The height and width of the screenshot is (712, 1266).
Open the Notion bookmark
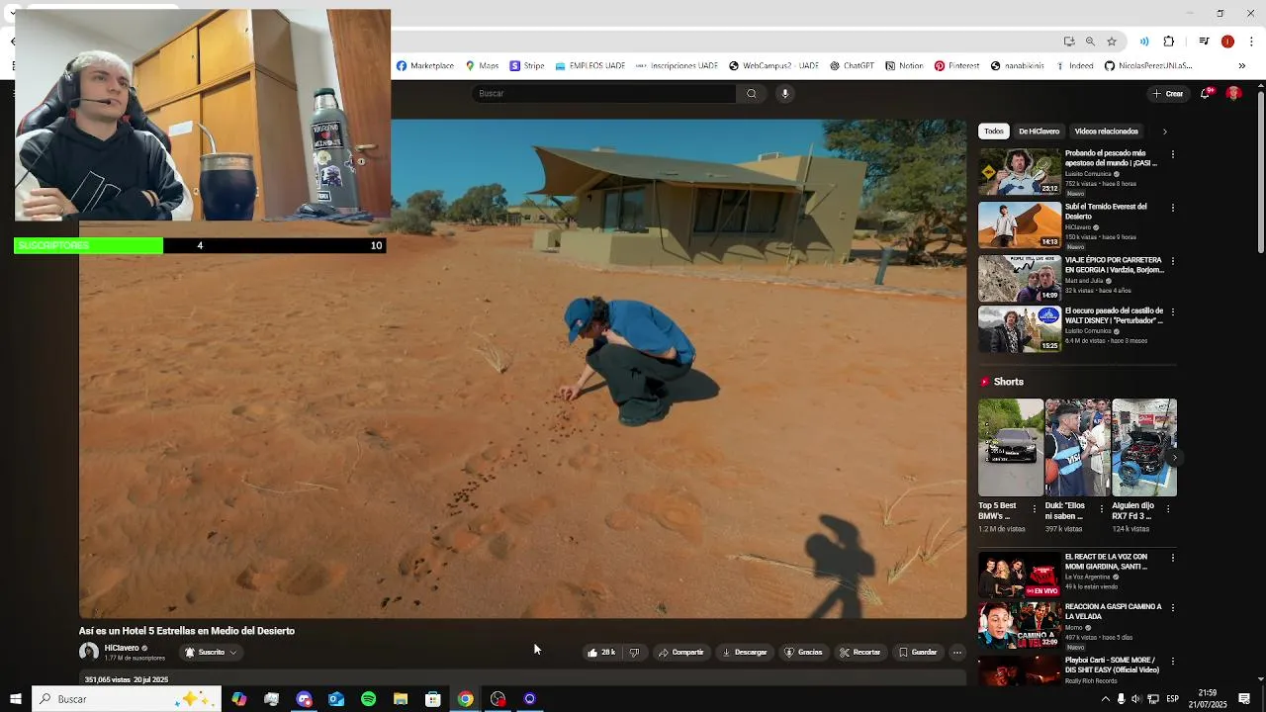pyautogui.click(x=904, y=66)
